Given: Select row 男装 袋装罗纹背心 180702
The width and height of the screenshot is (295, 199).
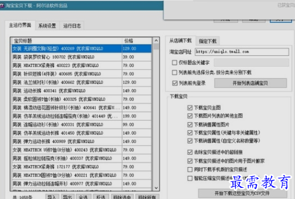Looking at the screenshot, I should [x=81, y=57].
